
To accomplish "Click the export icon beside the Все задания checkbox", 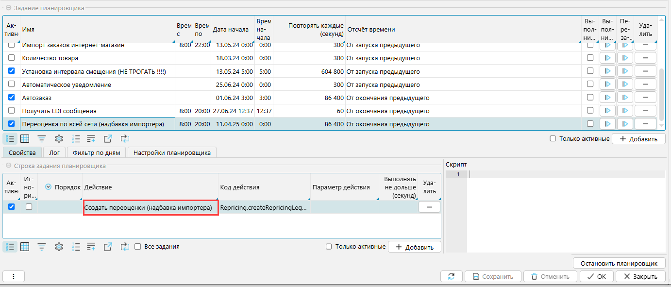I will [108, 247].
